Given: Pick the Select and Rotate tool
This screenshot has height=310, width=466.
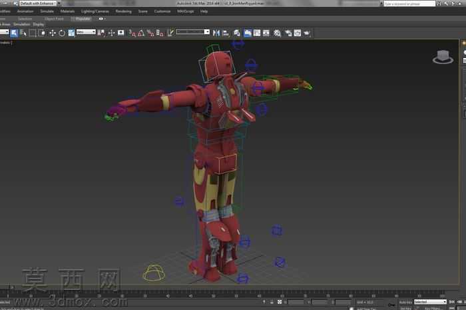Looking at the screenshot, I should (x=62, y=33).
